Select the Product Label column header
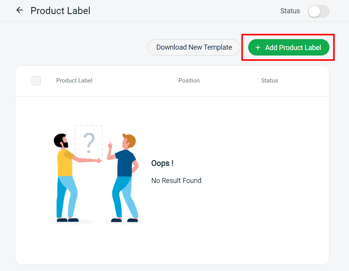Image resolution: width=349 pixels, height=271 pixels. click(x=74, y=81)
